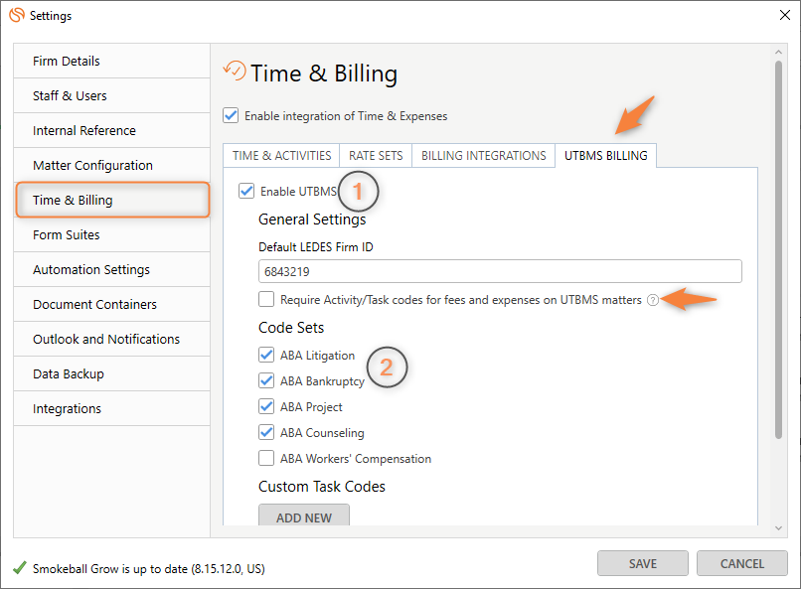Open Form Suites settings
801x589 pixels.
click(x=112, y=234)
